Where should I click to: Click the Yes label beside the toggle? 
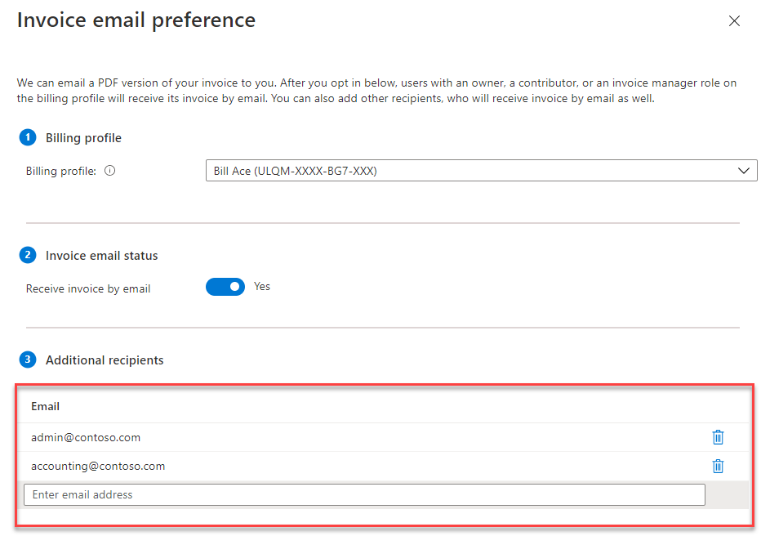tap(262, 287)
